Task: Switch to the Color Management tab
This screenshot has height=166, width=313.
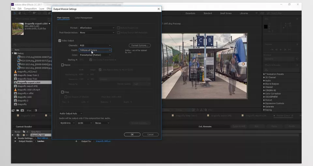Action: pos(83,18)
